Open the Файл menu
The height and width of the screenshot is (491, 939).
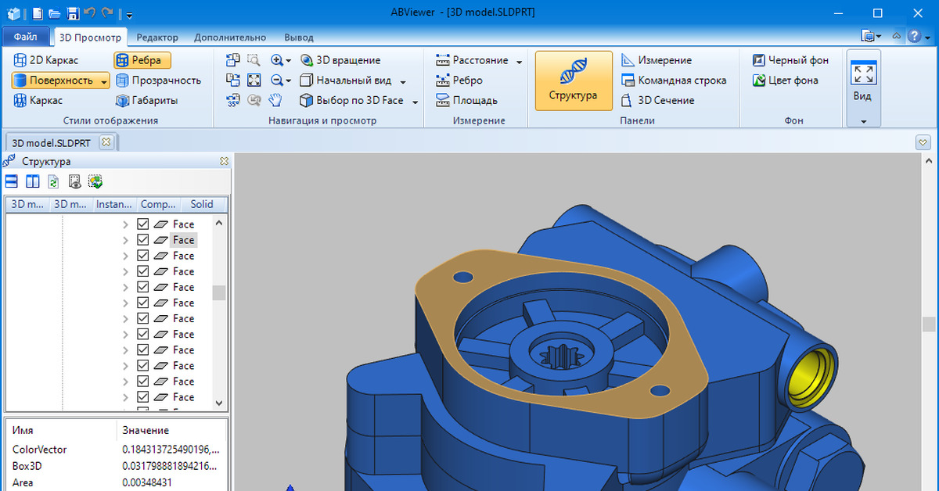coord(25,38)
